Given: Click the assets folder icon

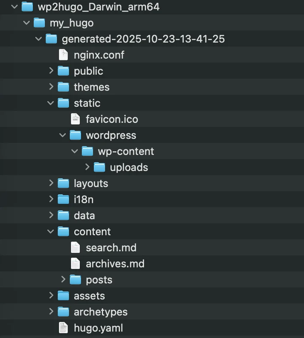Looking at the screenshot, I should pyautogui.click(x=63, y=296).
